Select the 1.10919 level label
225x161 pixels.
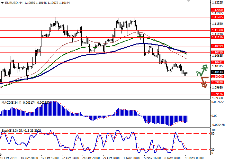217,46
